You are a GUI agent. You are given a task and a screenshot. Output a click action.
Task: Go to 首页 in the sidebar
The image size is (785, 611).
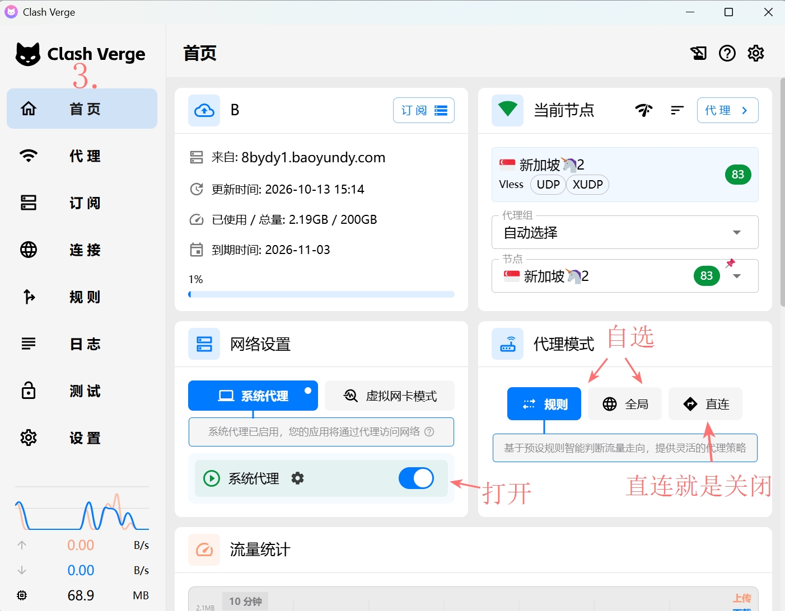click(82, 109)
